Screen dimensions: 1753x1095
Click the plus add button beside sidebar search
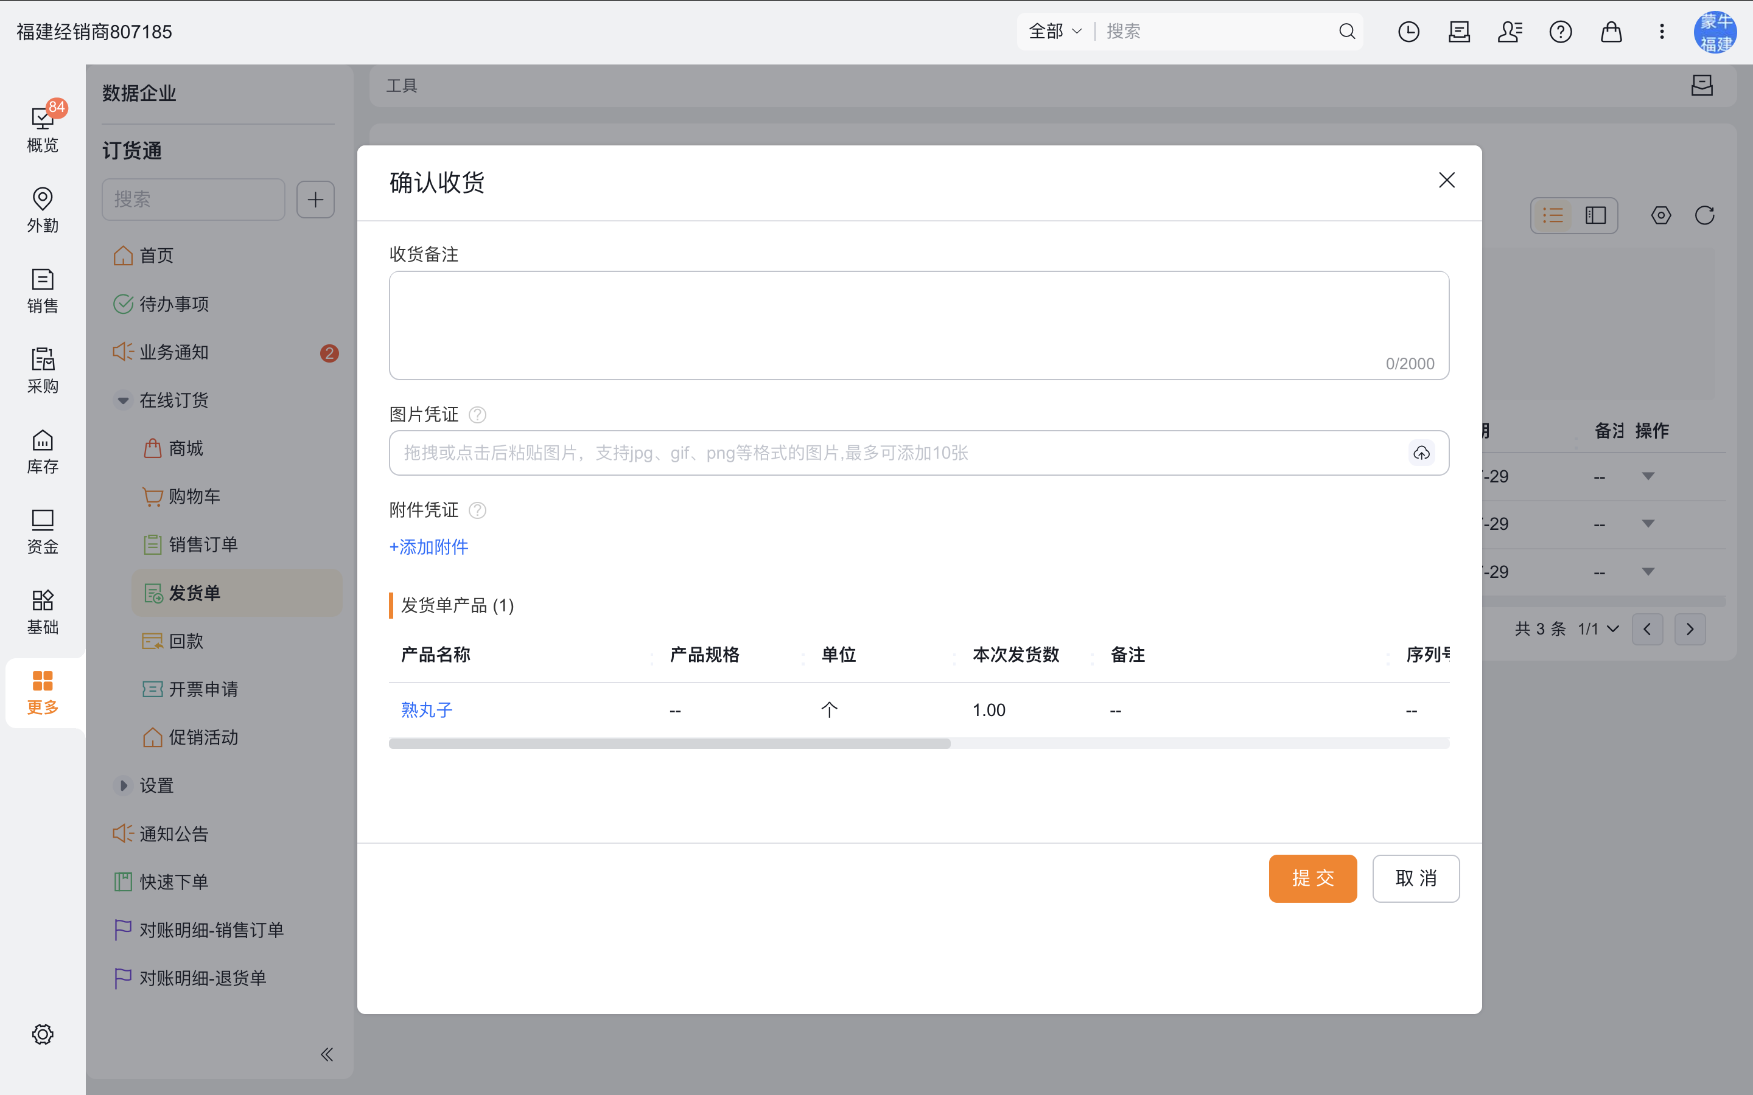pos(315,199)
